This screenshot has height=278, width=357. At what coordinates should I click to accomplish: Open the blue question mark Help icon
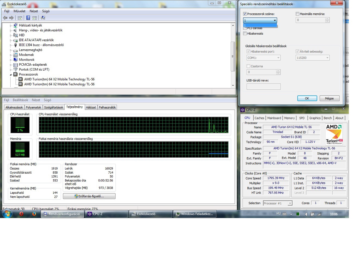[28, 18]
